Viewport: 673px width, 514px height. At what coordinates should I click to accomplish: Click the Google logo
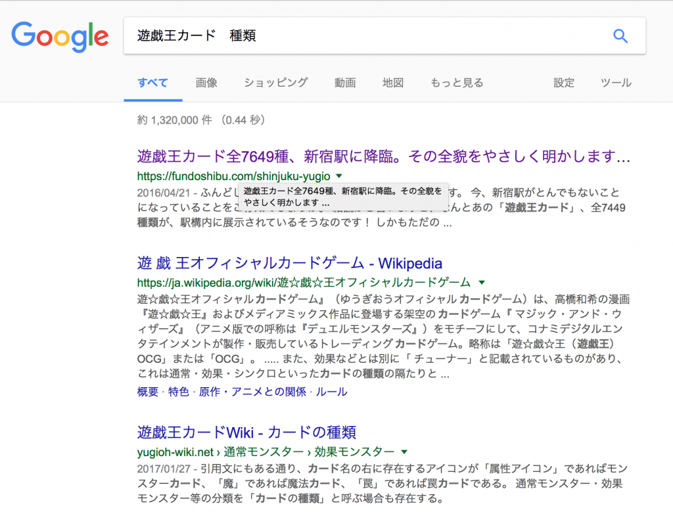(60, 37)
